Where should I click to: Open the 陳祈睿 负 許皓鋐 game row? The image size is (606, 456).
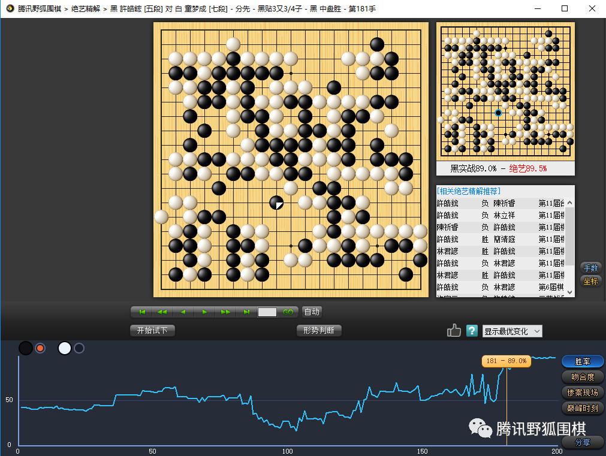[x=501, y=227]
